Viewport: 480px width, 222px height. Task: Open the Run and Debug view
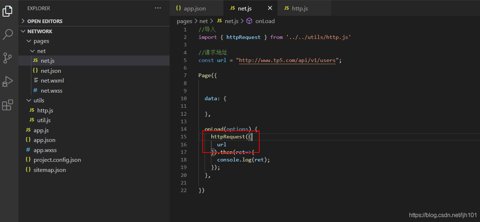[8, 81]
